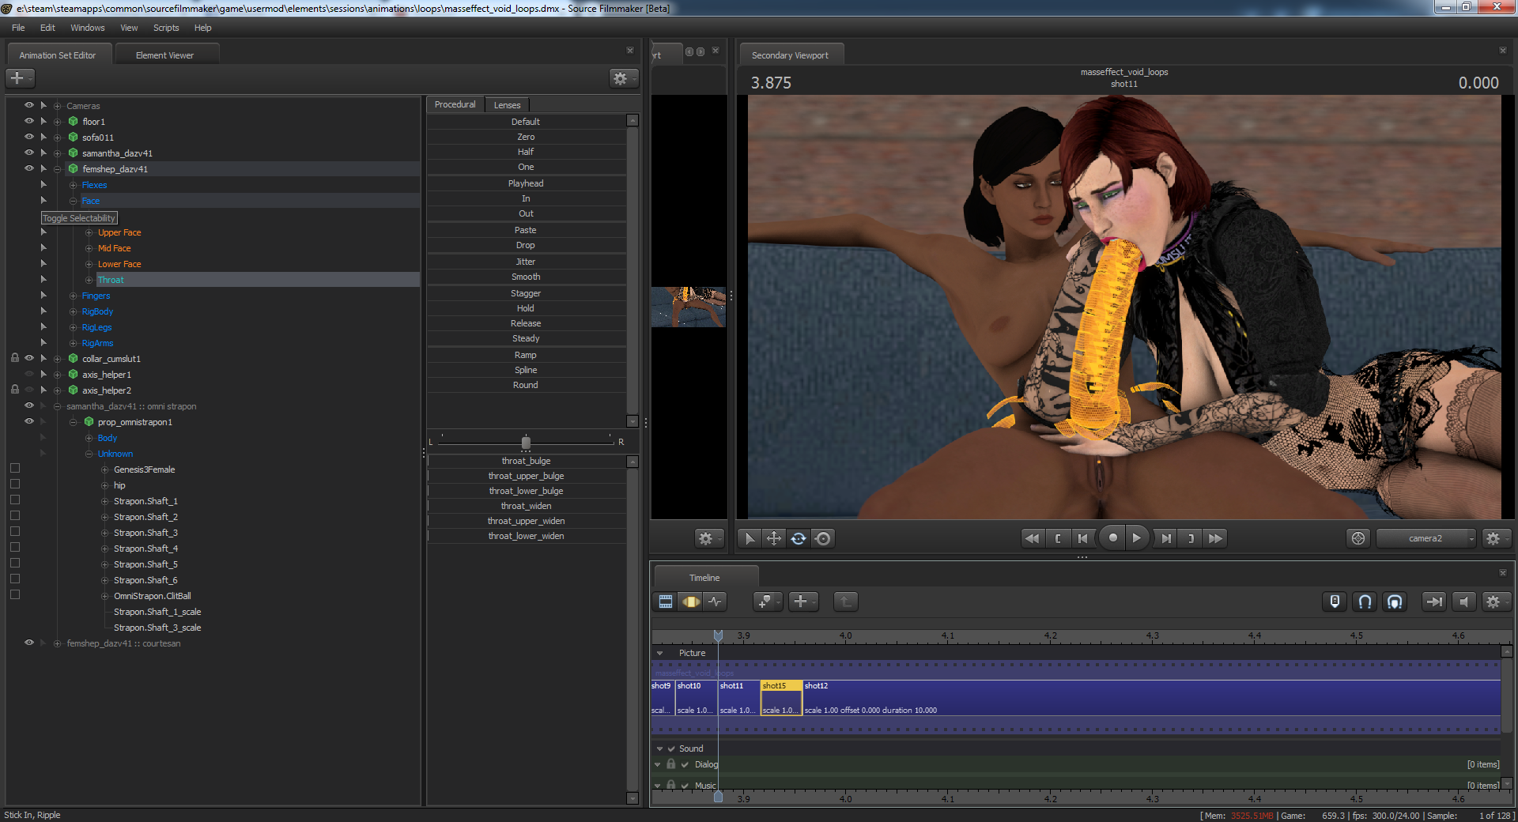Open the File menu
This screenshot has width=1518, height=822.
(x=18, y=28)
